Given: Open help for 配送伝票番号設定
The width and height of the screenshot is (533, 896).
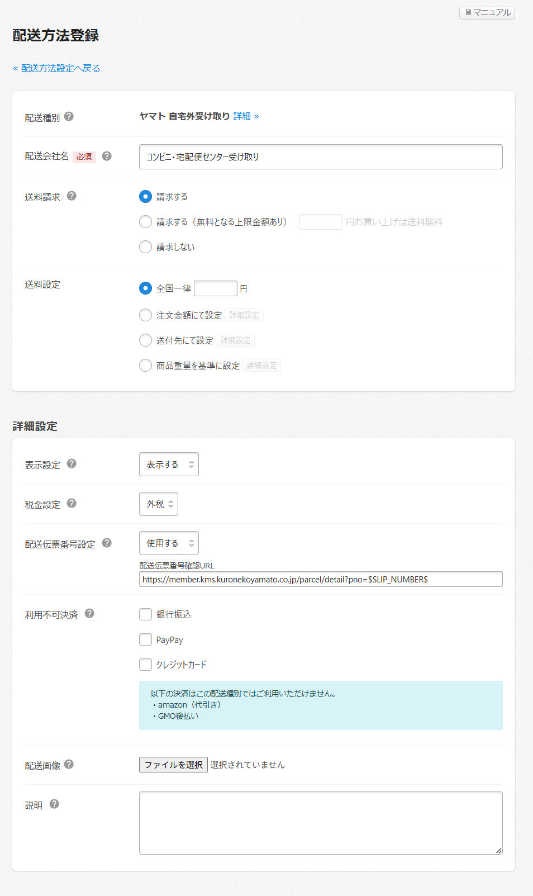Looking at the screenshot, I should [107, 543].
